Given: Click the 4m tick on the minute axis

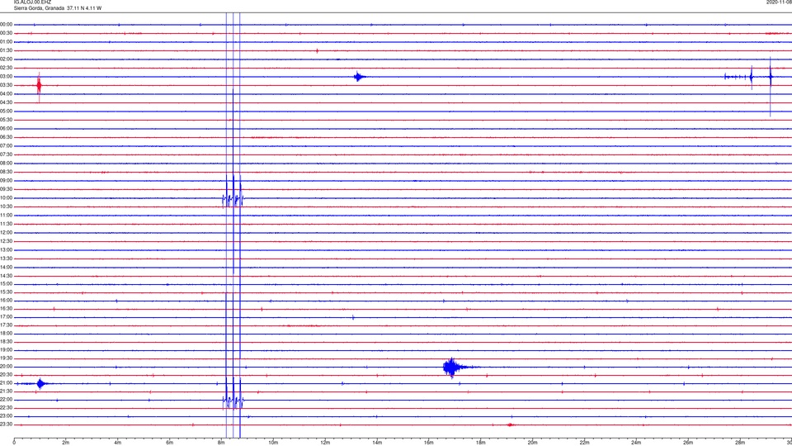Looking at the screenshot, I should click(118, 443).
